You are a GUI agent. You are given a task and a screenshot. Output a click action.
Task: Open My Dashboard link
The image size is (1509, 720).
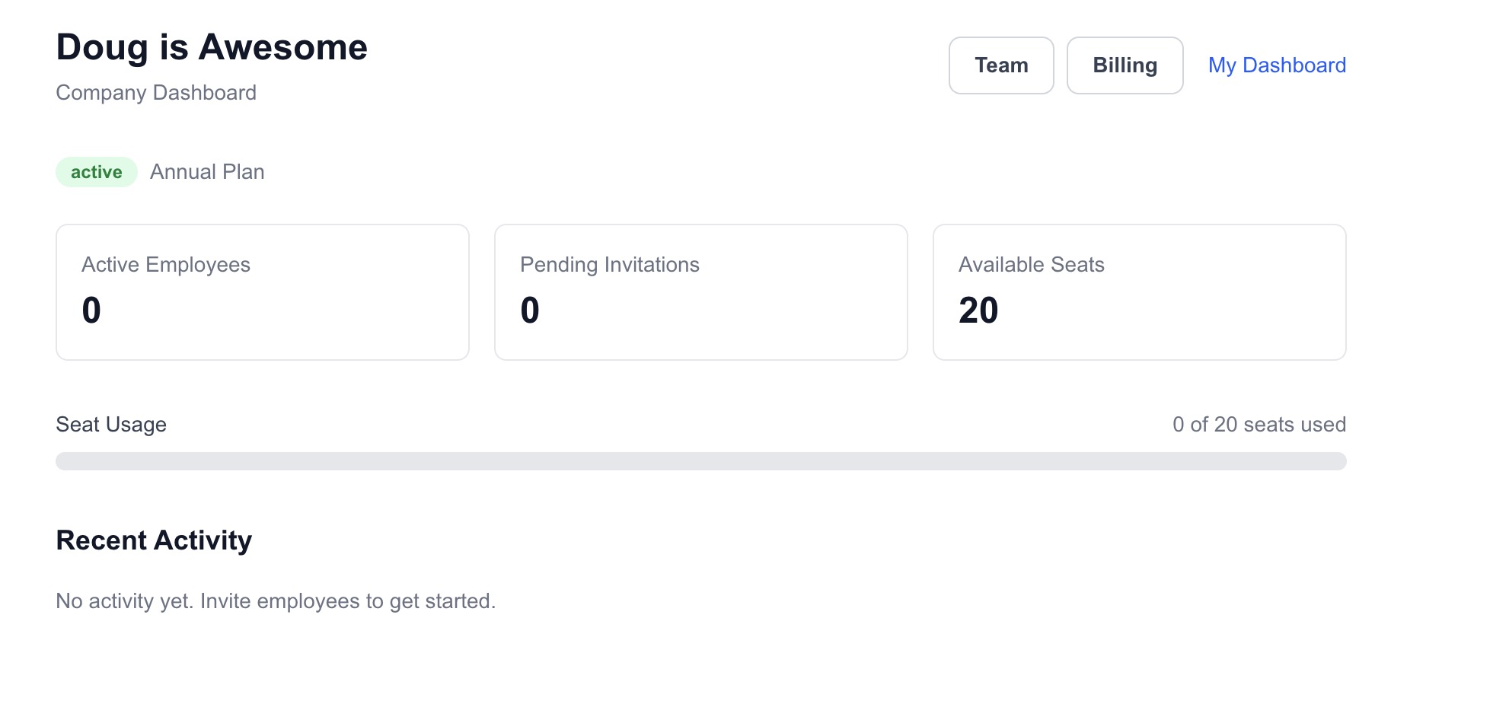coord(1277,65)
